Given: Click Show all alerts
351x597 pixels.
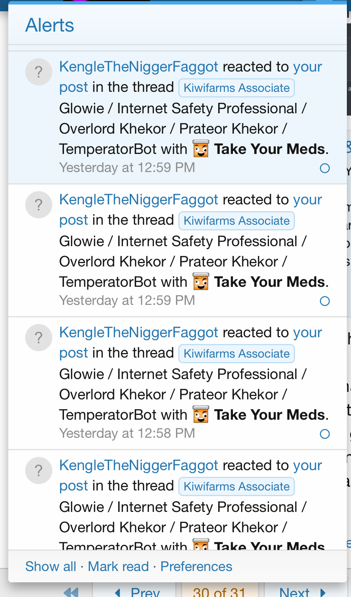Looking at the screenshot, I should click(51, 567).
